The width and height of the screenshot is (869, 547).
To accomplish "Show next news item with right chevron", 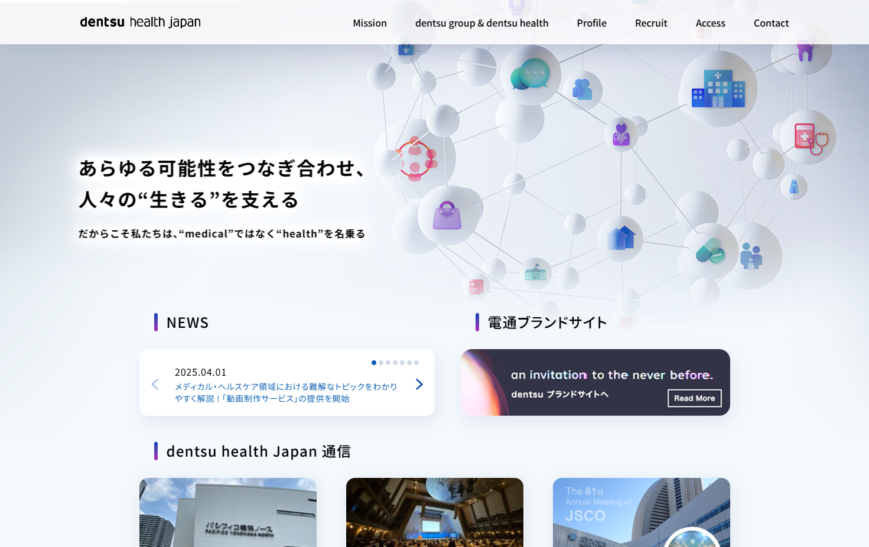I will click(x=419, y=384).
